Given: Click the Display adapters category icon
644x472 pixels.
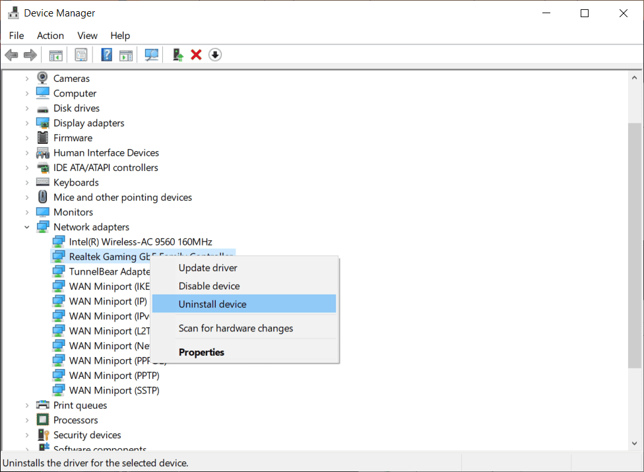Looking at the screenshot, I should 43,123.
